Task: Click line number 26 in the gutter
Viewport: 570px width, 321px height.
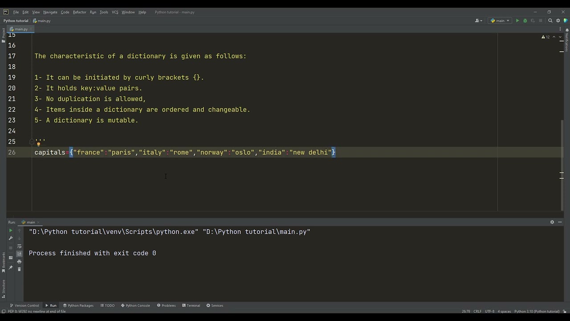Action: pos(12,152)
